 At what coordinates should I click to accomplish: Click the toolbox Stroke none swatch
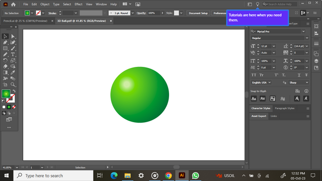click(x=12, y=100)
